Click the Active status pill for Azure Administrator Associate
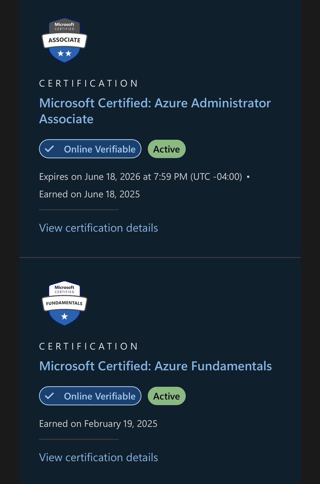320x484 pixels. (166, 149)
